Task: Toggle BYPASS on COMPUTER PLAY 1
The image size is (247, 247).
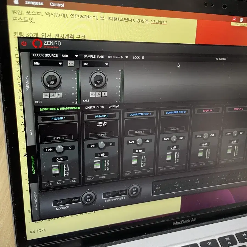Action: 140,132
